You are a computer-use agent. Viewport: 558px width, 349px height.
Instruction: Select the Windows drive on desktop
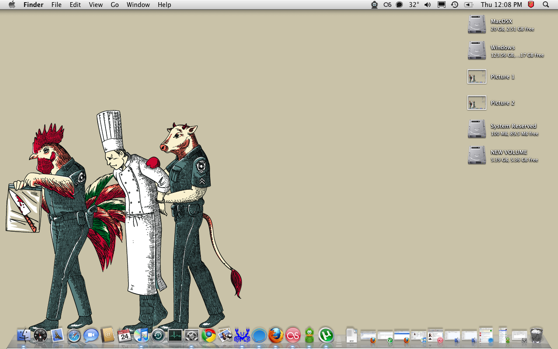coord(477,51)
